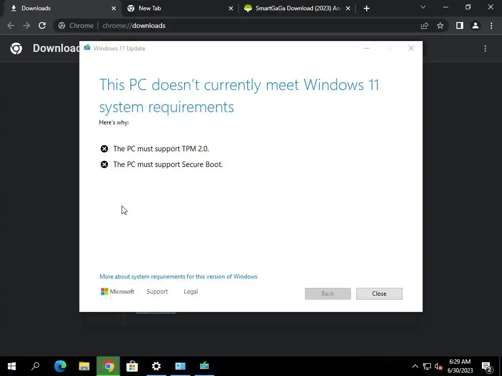Open Settings gear from taskbar
Screen dimensions: 502x376
click(x=156, y=366)
